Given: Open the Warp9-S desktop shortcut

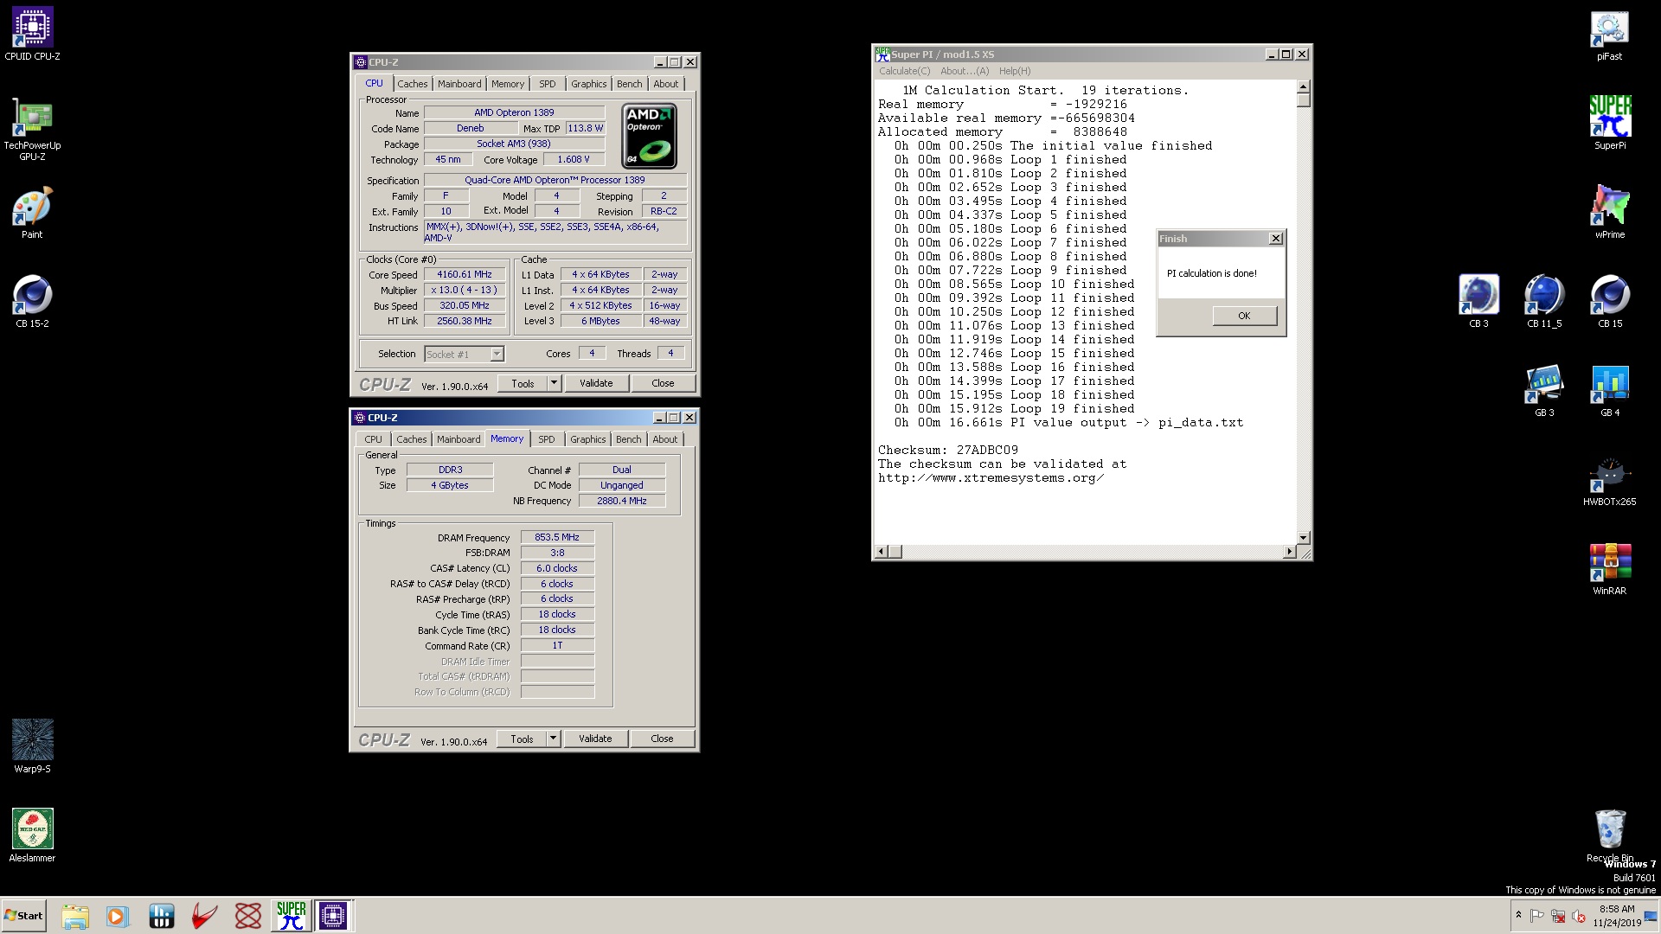Looking at the screenshot, I should 32,746.
